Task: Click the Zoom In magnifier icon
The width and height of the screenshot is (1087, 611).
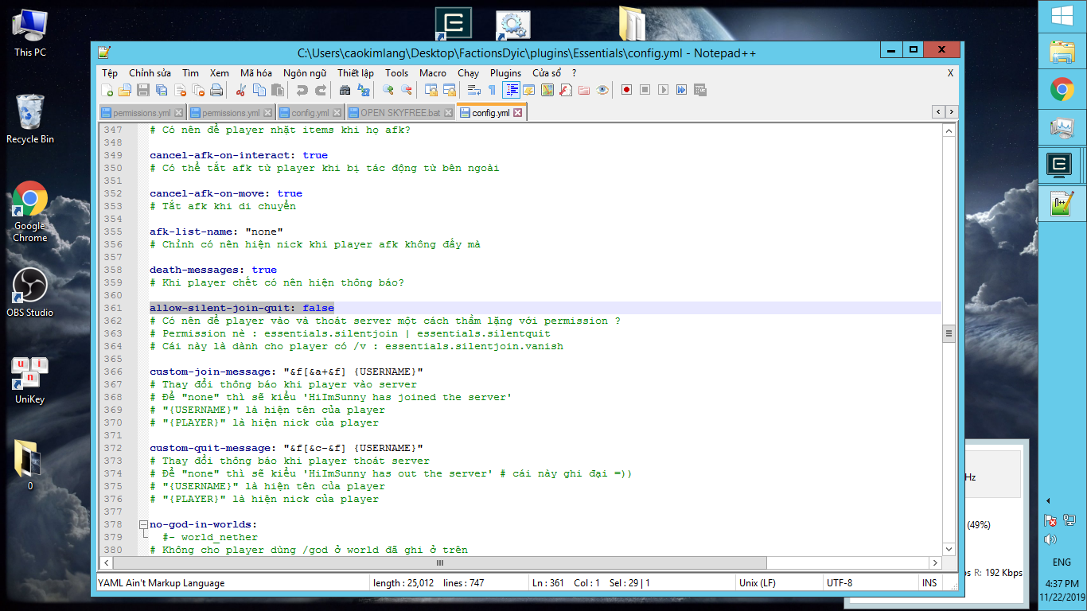Action: (388, 90)
